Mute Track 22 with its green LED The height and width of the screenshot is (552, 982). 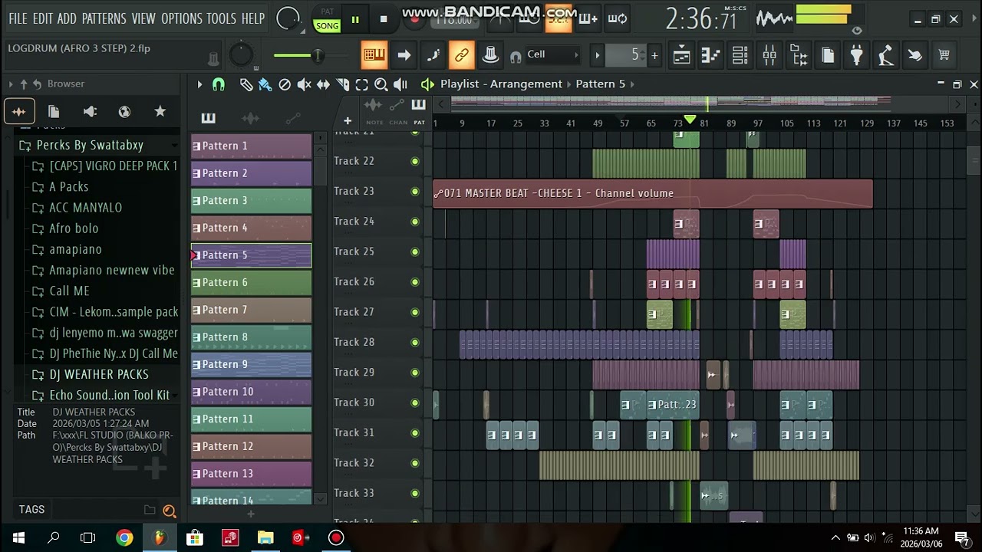coord(415,161)
